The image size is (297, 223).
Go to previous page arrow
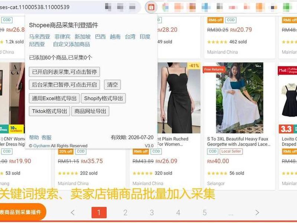pos(73,213)
